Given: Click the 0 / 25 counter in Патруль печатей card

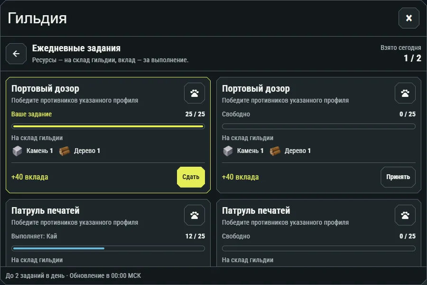Looking at the screenshot, I should (x=408, y=236).
